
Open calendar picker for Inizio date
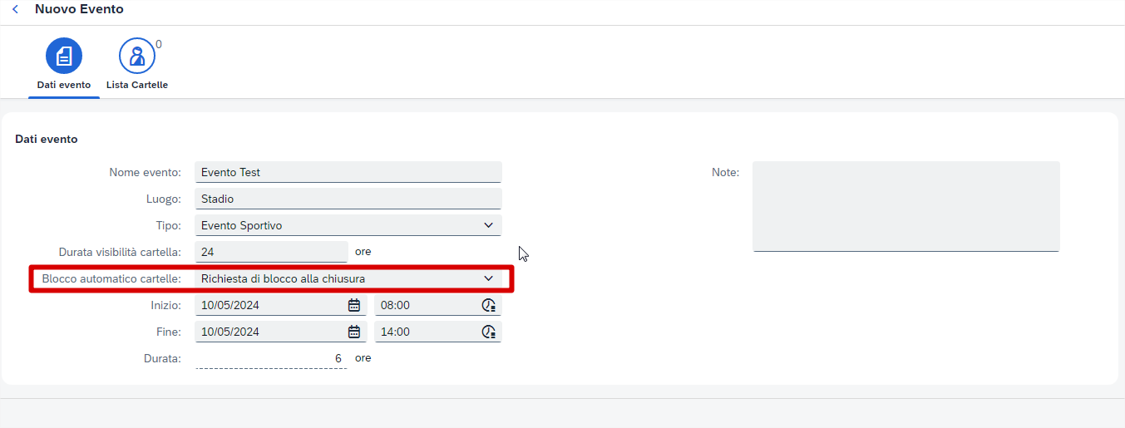click(x=354, y=305)
